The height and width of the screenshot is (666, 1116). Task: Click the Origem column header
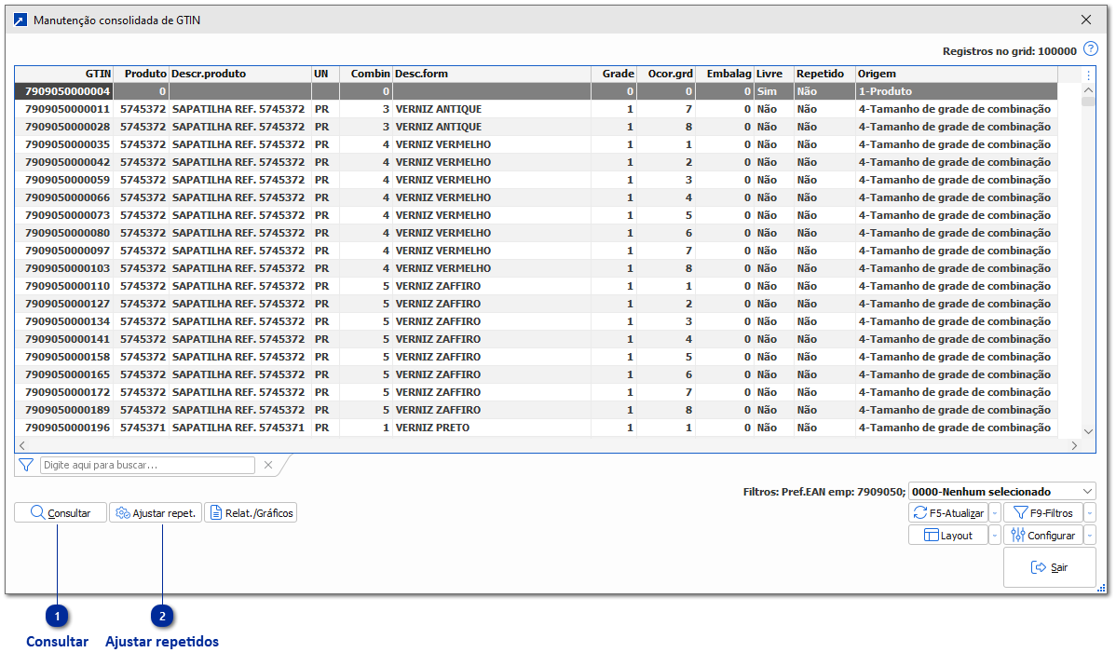point(957,74)
